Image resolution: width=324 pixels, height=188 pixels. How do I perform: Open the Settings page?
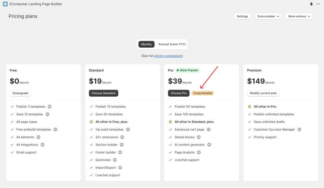click(x=242, y=16)
